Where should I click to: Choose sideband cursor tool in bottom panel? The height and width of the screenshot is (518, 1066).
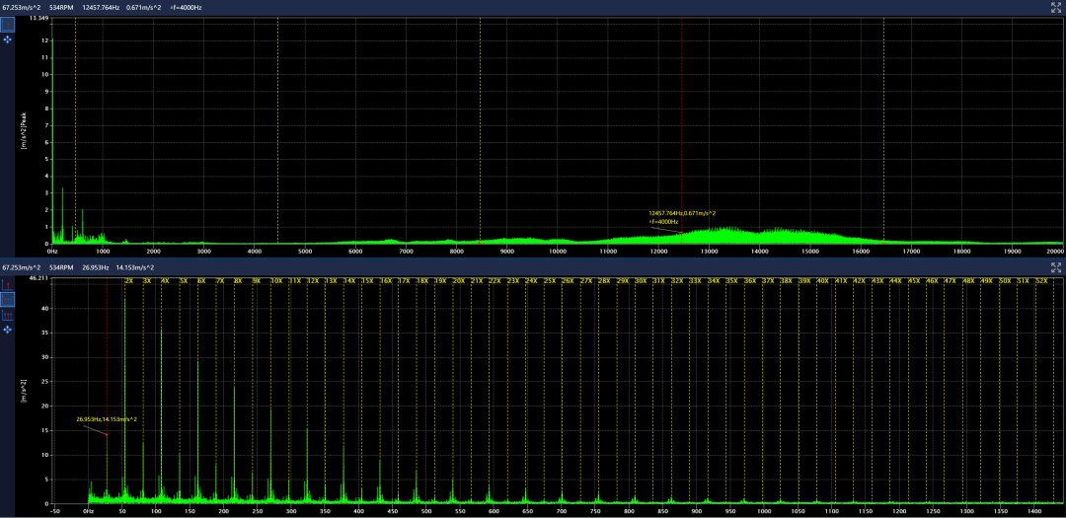point(8,314)
